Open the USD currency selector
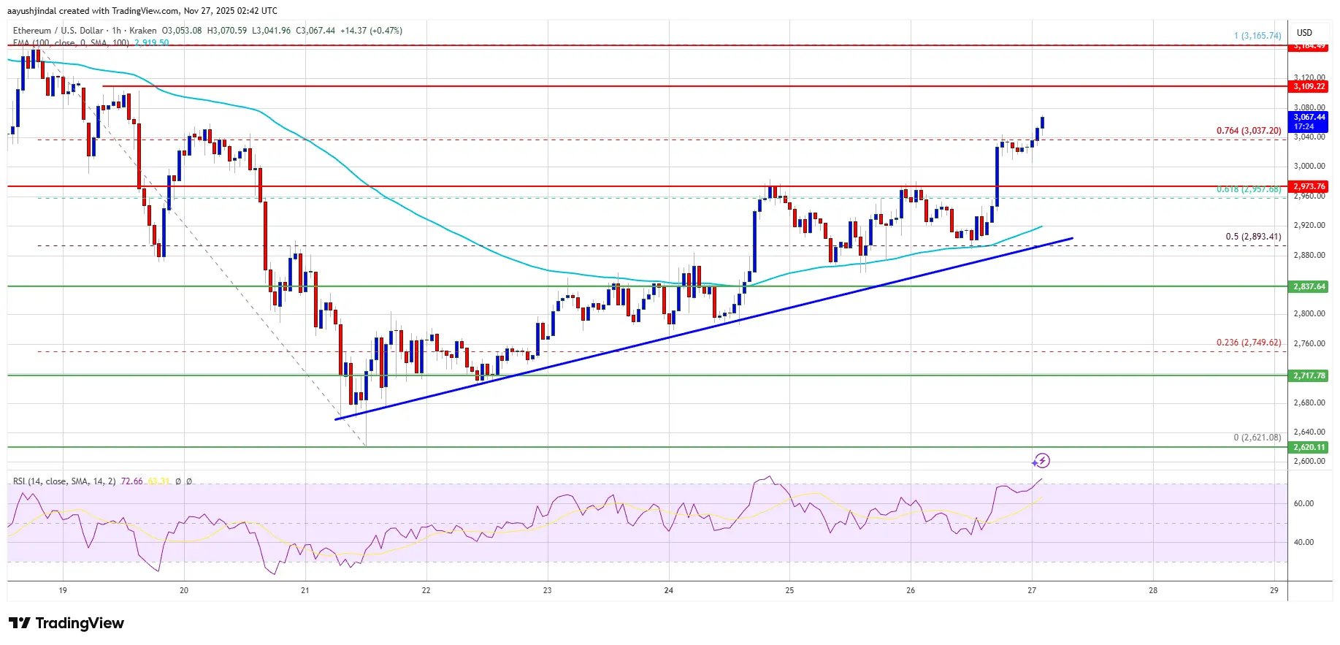 [1304, 33]
